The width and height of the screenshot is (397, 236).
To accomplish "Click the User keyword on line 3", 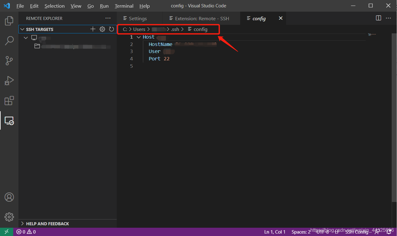I will [155, 51].
